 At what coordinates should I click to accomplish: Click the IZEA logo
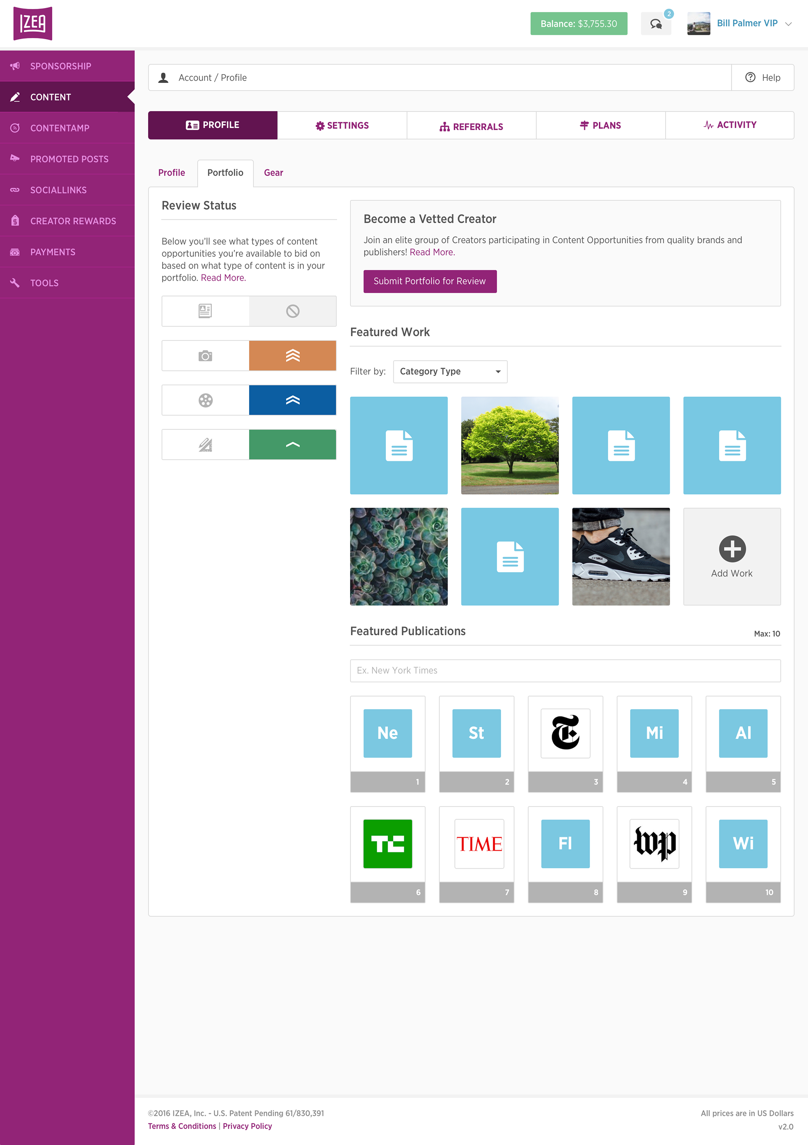click(32, 24)
